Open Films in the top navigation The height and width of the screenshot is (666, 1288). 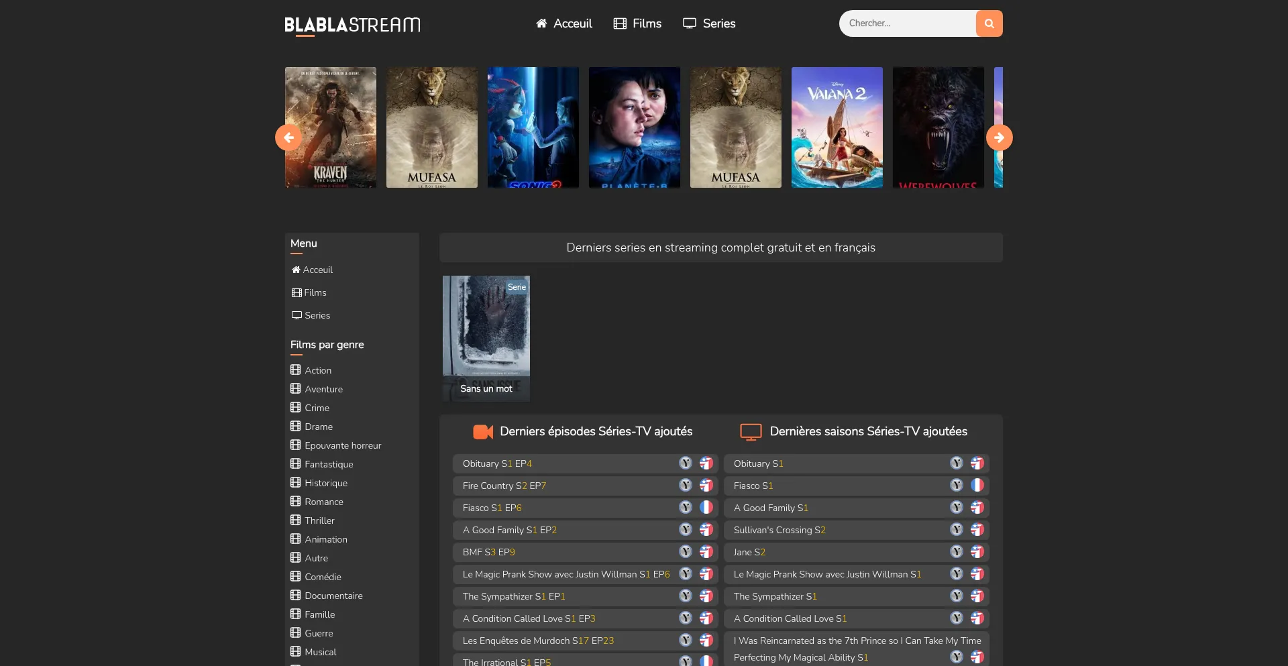[x=637, y=23]
